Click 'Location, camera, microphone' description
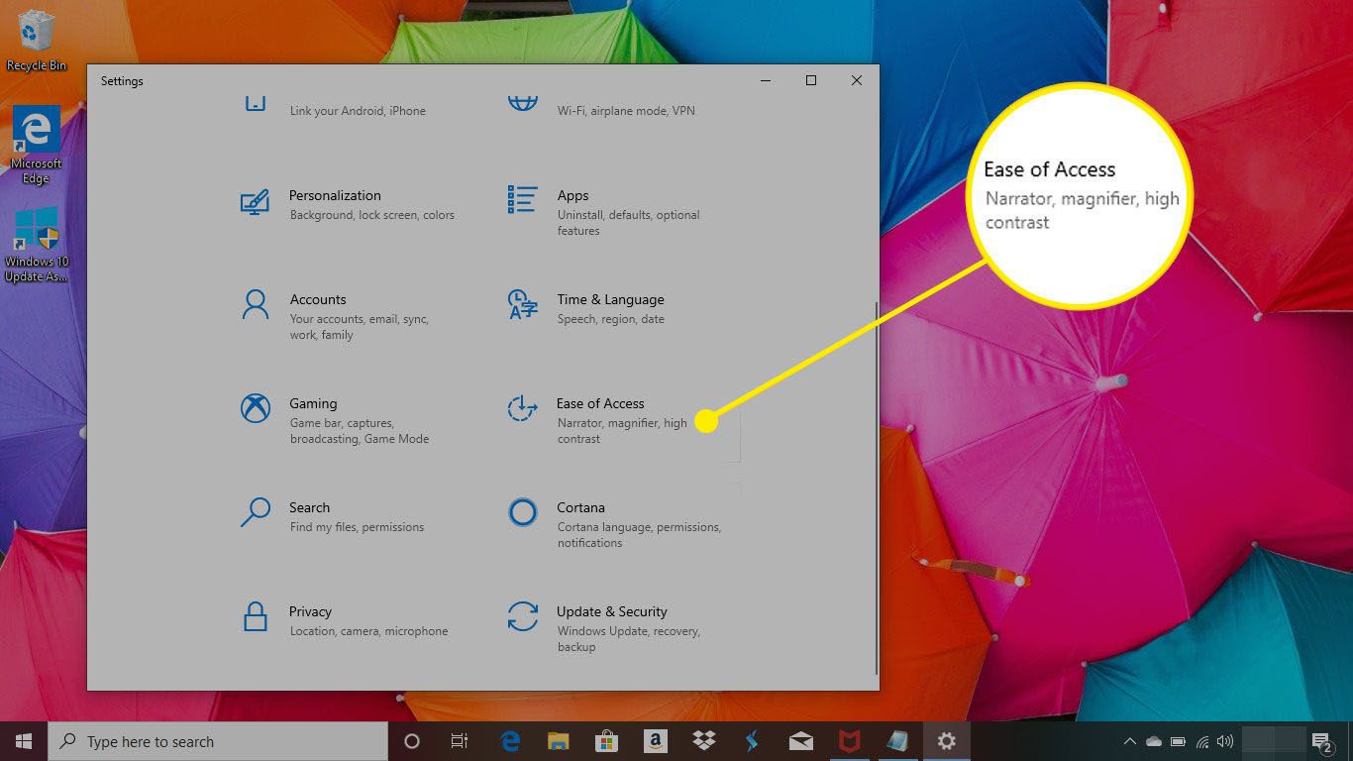 click(x=368, y=631)
